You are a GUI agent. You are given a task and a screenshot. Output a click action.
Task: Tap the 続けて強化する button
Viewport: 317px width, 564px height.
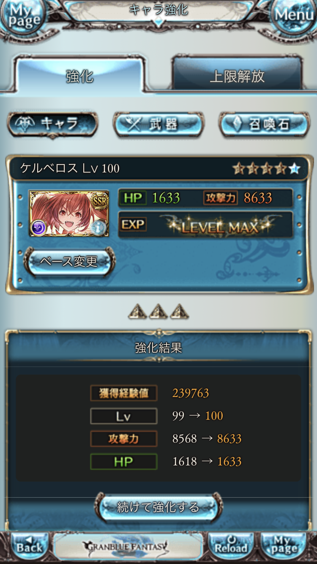tap(158, 507)
